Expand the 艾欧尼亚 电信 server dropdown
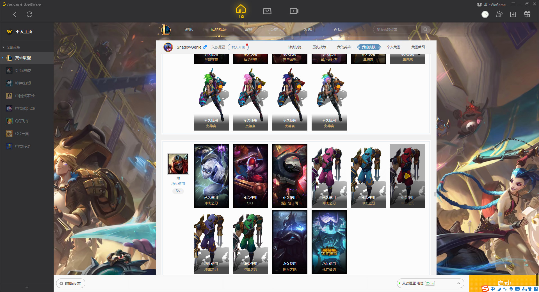539x292 pixels. pyautogui.click(x=430, y=283)
